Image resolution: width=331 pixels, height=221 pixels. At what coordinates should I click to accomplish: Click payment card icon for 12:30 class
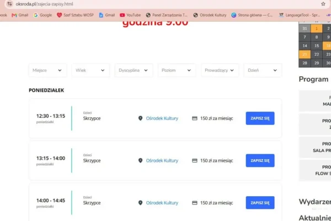(195, 118)
